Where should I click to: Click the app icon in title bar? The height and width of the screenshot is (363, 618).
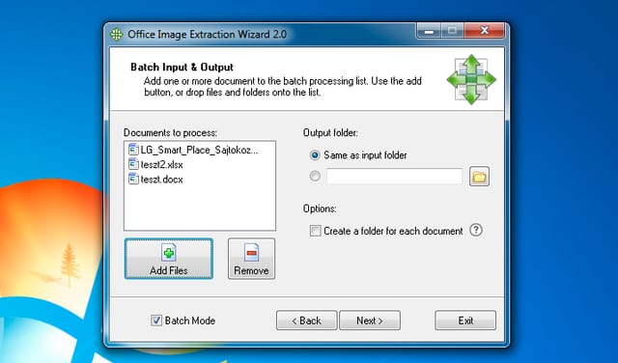116,35
